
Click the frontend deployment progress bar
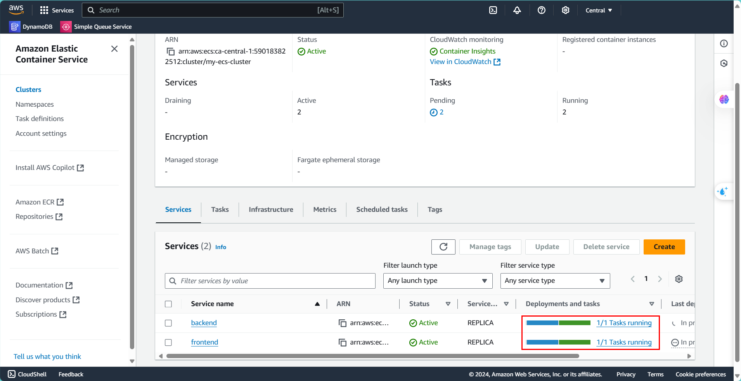[x=558, y=342]
